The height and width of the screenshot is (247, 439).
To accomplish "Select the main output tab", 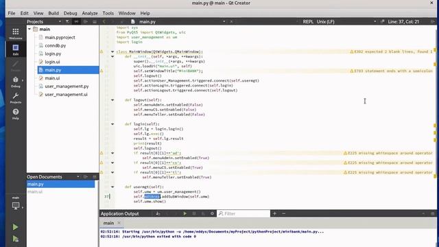I will point(108,223).
